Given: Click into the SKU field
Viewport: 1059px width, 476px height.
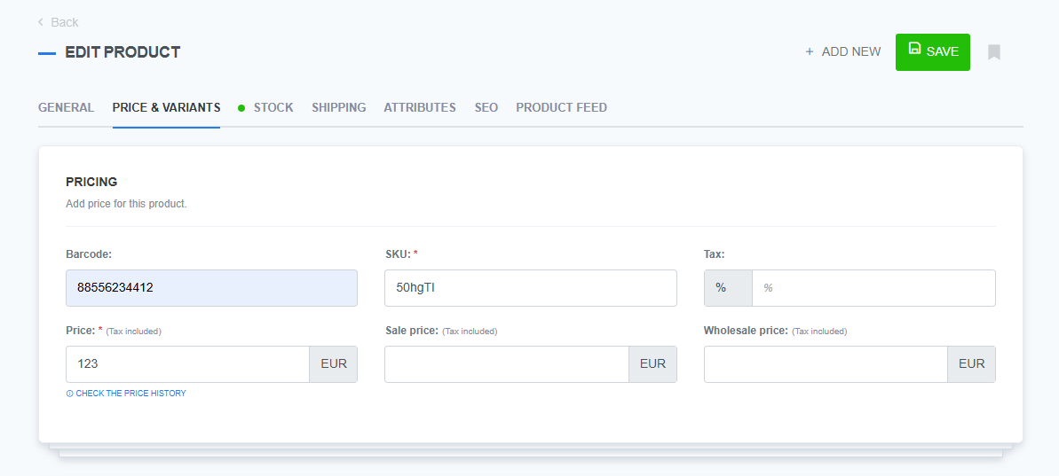Looking at the screenshot, I should (x=530, y=288).
